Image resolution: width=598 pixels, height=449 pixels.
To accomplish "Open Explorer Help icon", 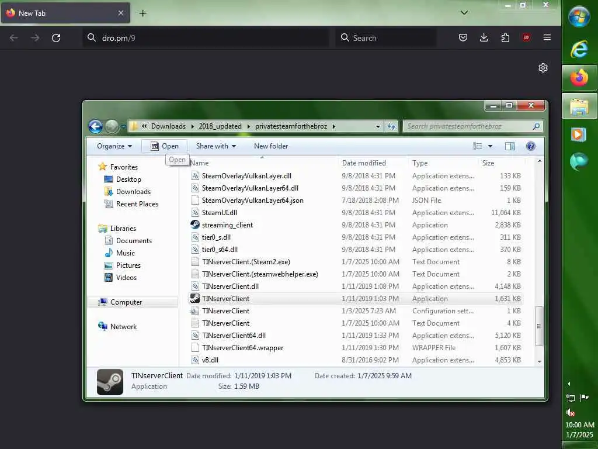I will tap(530, 146).
